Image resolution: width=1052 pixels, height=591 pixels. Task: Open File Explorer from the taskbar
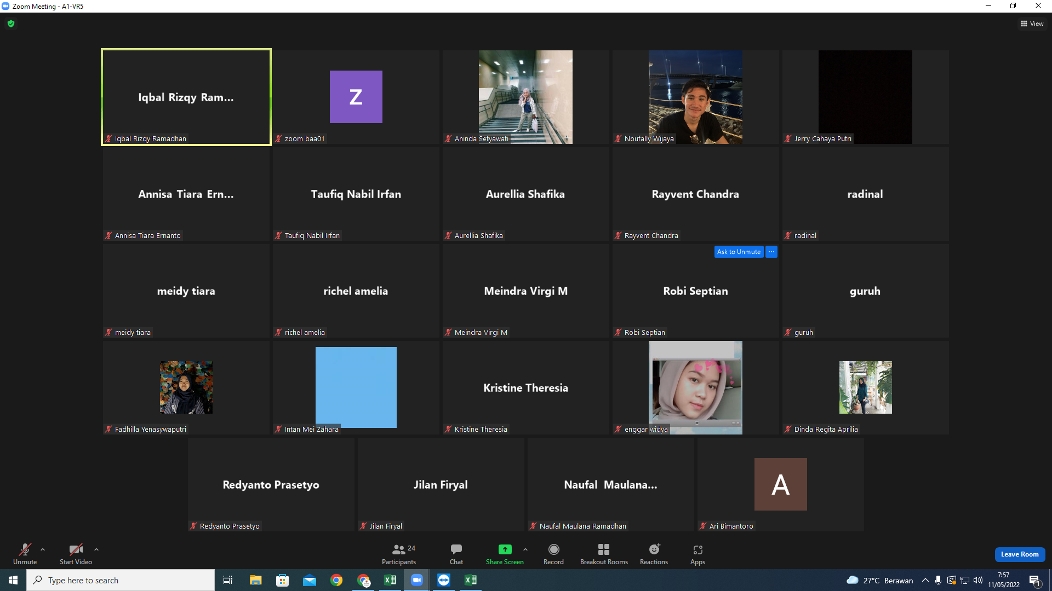pos(255,580)
